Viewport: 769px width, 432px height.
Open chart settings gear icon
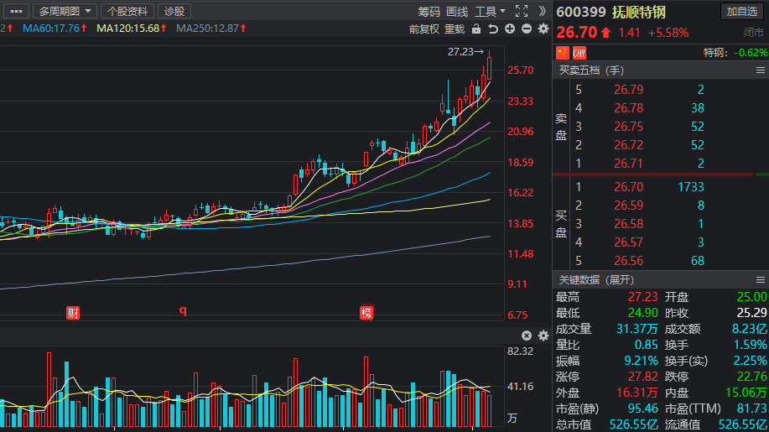pyautogui.click(x=543, y=29)
